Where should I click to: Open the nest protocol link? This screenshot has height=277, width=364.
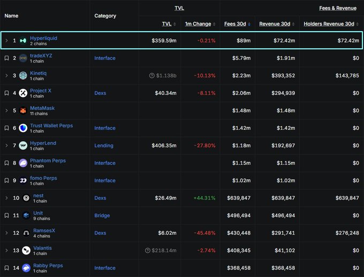[x=39, y=196]
